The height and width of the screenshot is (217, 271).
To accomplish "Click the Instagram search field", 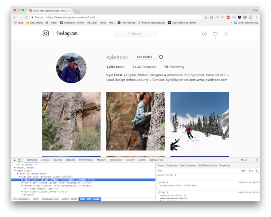I will pos(135,34).
